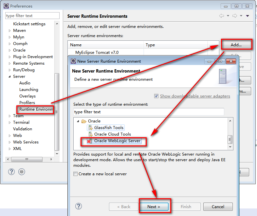Click the Oracle folder icon in the list
The width and height of the screenshot is (257, 216).
(84, 121)
